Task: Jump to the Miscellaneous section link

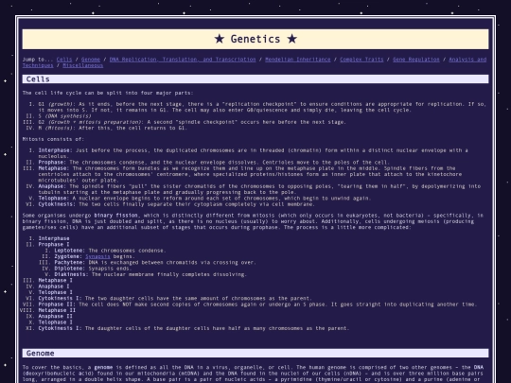Action: click(x=82, y=65)
